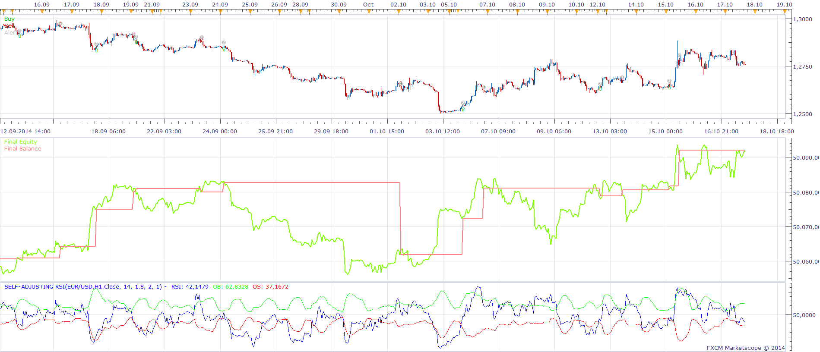Click the 07.10 09:00 time label

tap(498, 131)
